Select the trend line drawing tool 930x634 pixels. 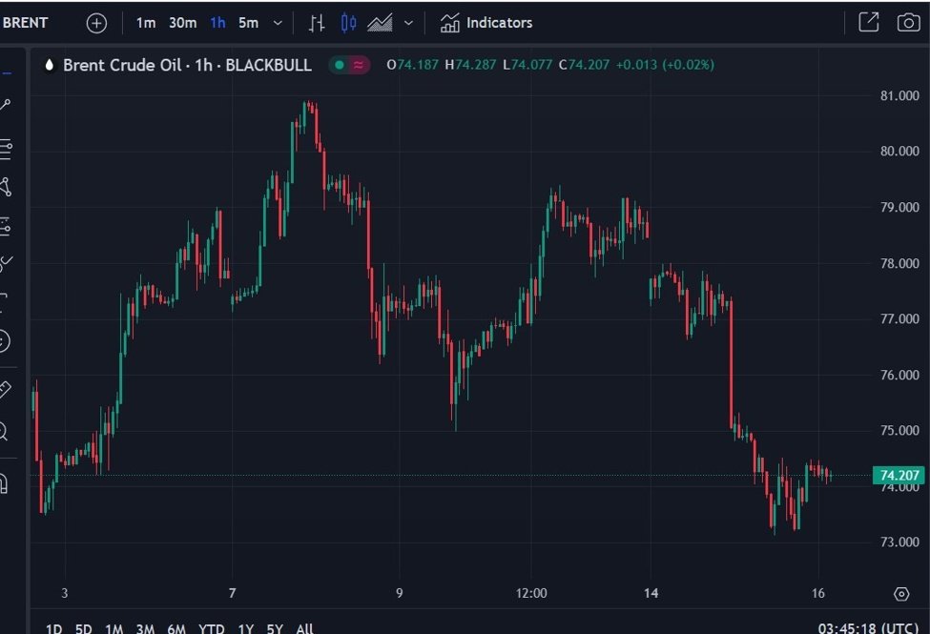pos(6,105)
